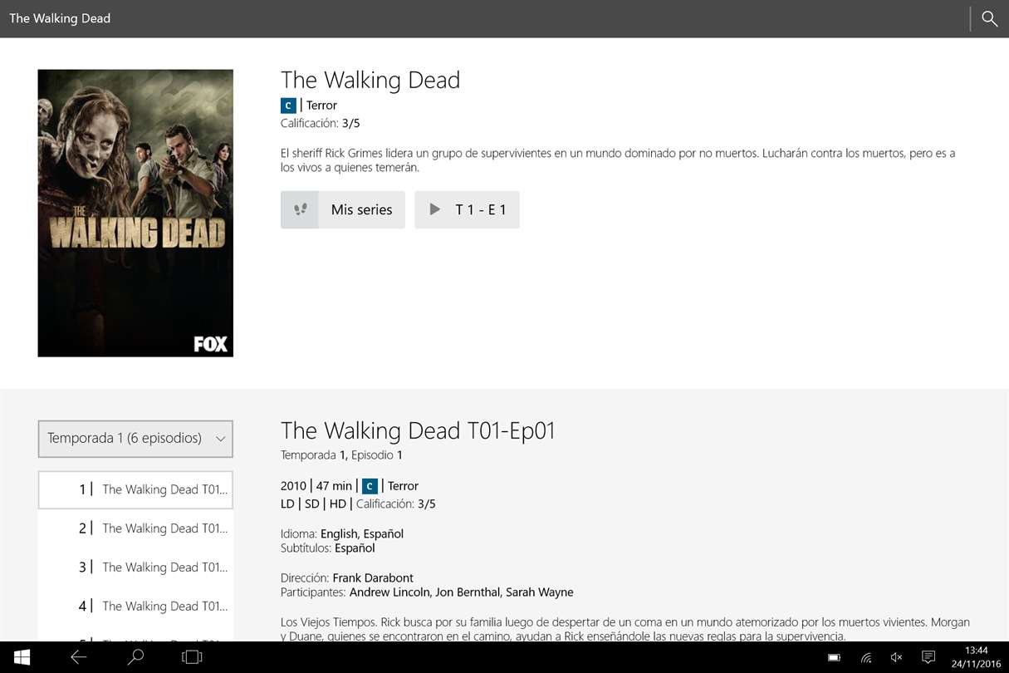This screenshot has width=1009, height=673.
Task: Open taskbar search magnifier
Action: pyautogui.click(x=135, y=657)
